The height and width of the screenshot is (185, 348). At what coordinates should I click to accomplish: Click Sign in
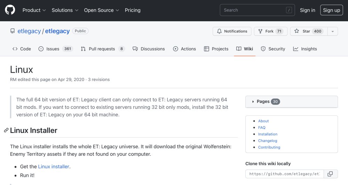(x=307, y=10)
